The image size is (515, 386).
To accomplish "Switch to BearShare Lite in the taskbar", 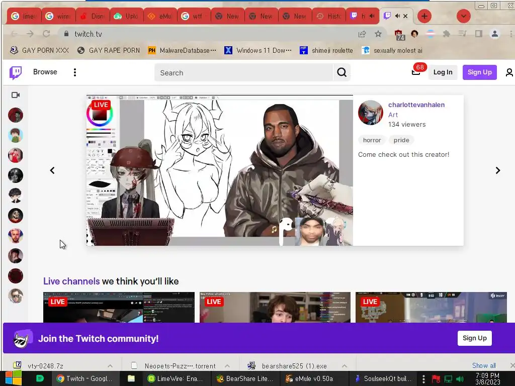I will 245,378.
